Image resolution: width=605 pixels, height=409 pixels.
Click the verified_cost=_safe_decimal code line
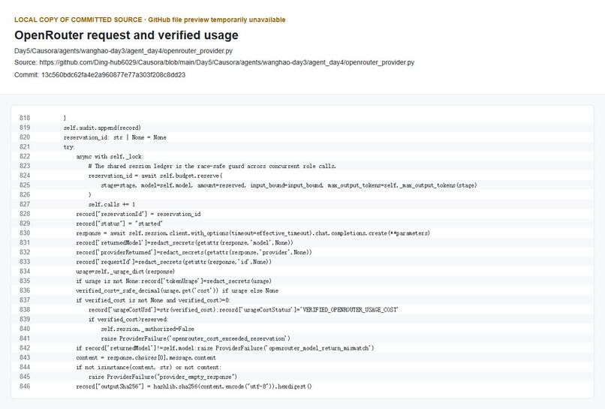[x=177, y=290]
